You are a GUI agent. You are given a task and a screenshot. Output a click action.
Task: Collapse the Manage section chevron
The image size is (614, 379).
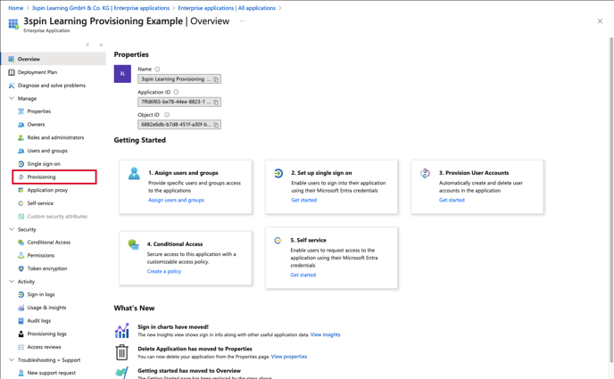[12, 99]
